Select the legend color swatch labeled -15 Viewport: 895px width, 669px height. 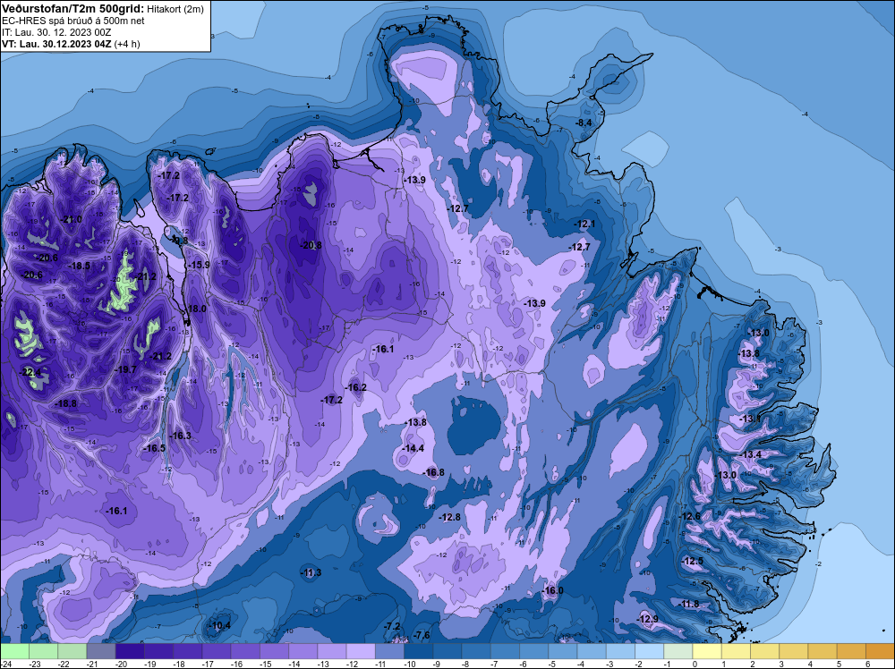(x=274, y=651)
